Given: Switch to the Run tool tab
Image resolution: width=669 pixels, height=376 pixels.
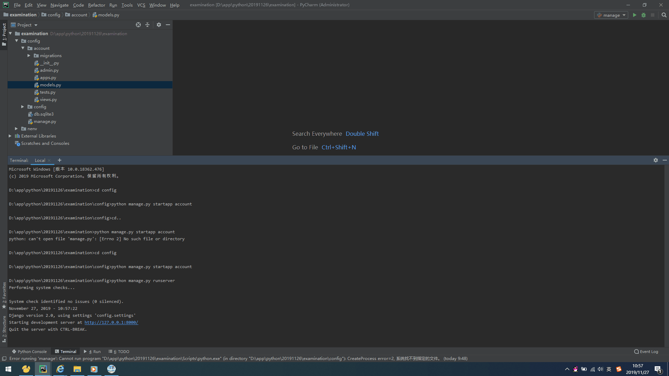Looking at the screenshot, I should 92,352.
